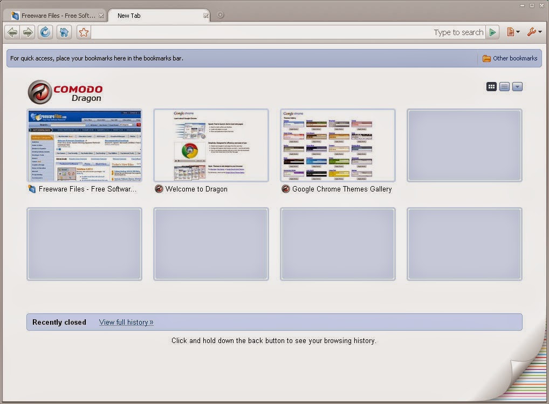This screenshot has width=549, height=404.
Task: Open a new tab with plus button
Action: click(220, 15)
